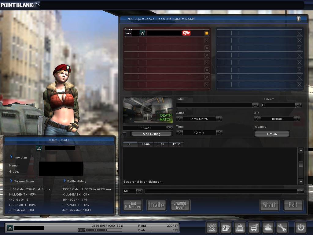Viewport: 313px width, 235px height.
Task: Start the match with Start button
Action: tap(269, 205)
